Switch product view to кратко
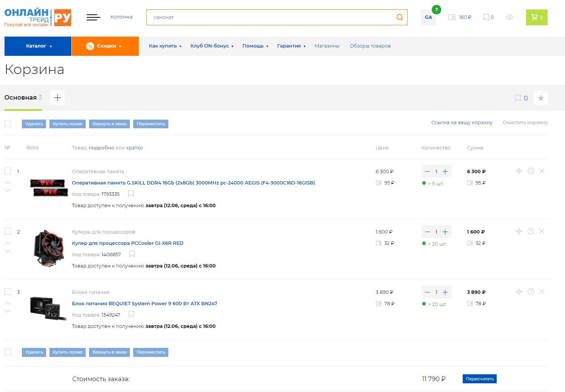Screen dimensions: 565x392 click(134, 148)
